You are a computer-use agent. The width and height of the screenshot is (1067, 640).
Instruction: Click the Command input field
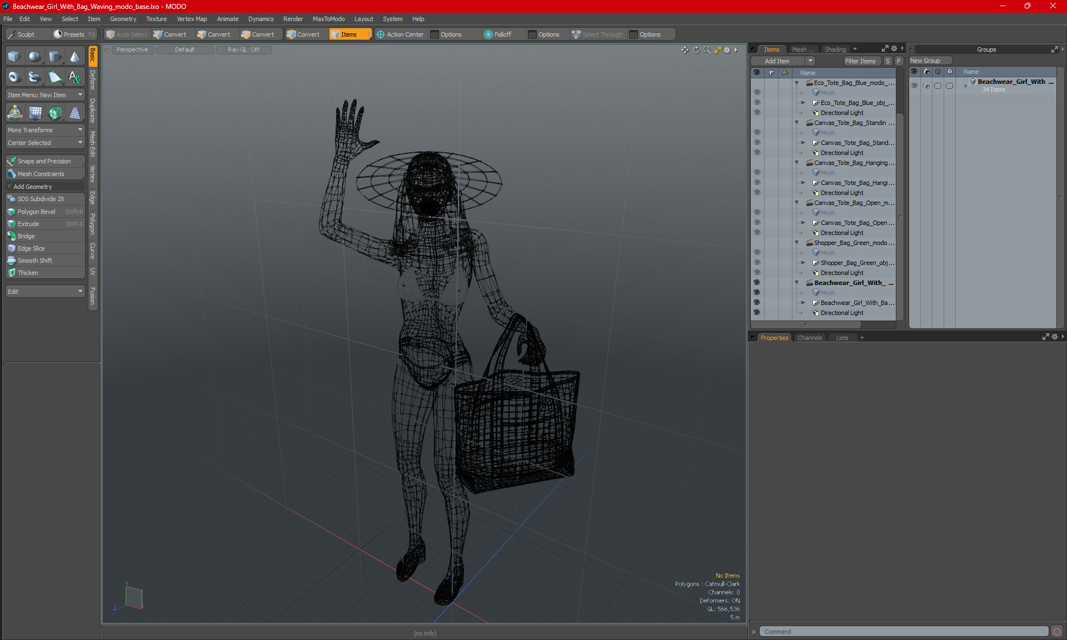click(x=903, y=632)
